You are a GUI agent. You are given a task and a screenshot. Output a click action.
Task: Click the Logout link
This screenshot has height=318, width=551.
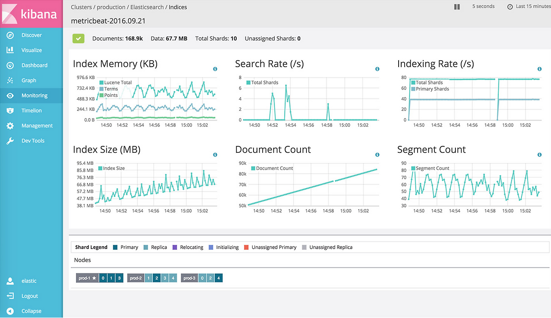(30, 296)
